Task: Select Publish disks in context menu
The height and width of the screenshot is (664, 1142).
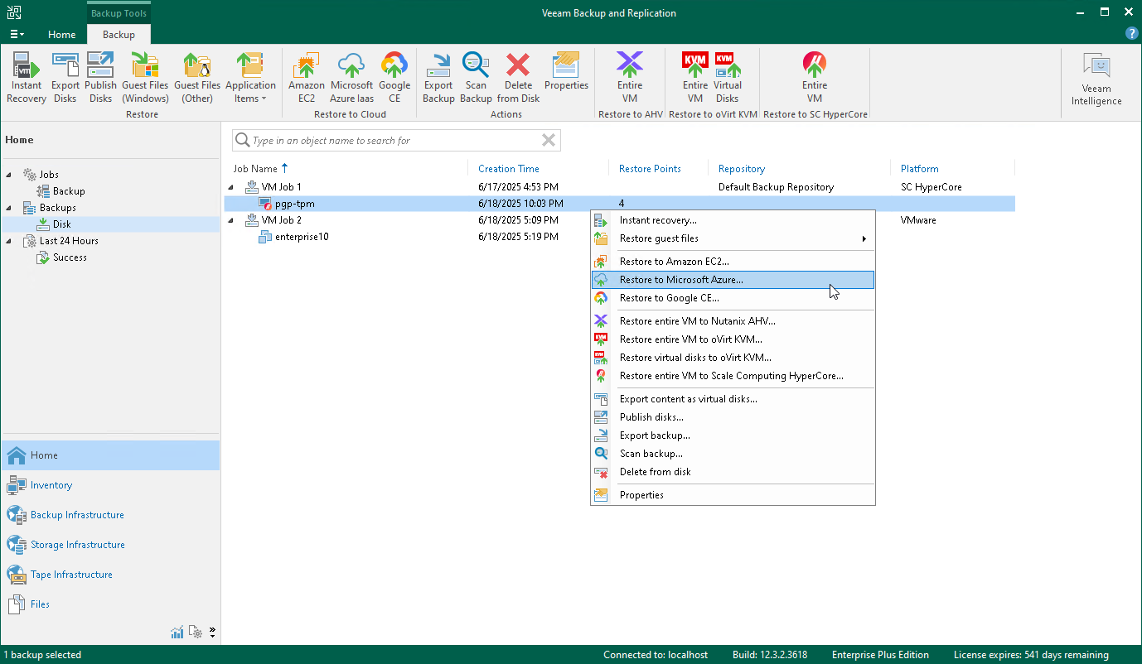Action: click(733, 417)
